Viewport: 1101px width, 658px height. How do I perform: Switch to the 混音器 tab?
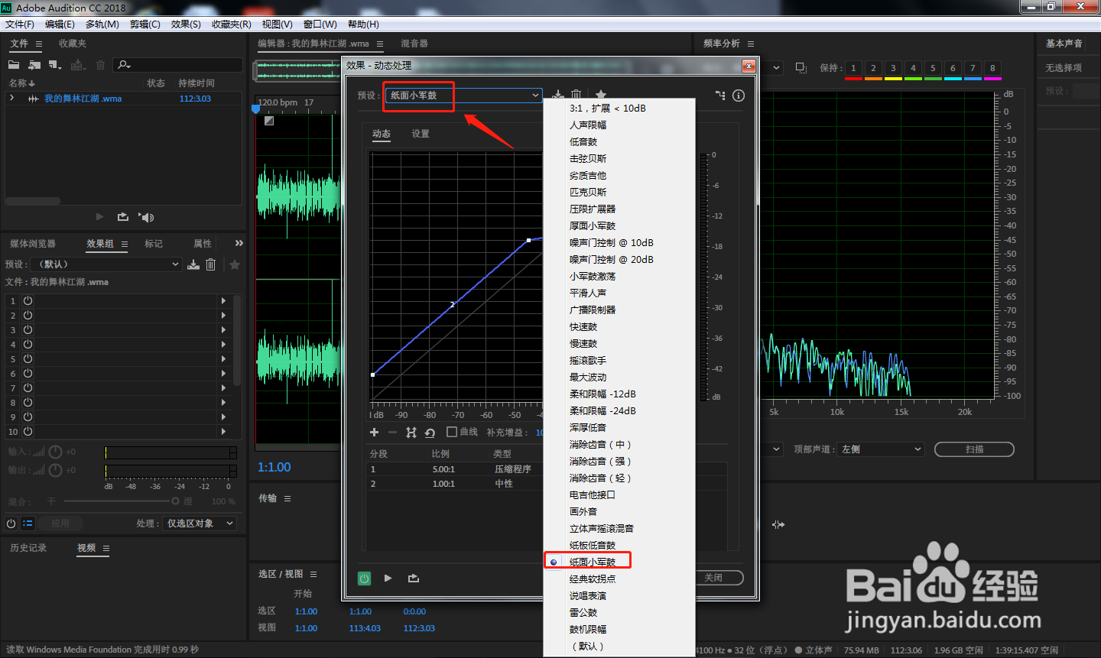pos(414,44)
